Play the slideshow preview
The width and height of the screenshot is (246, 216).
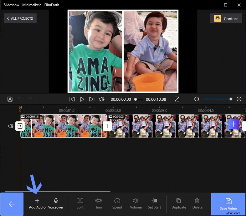click(x=81, y=99)
